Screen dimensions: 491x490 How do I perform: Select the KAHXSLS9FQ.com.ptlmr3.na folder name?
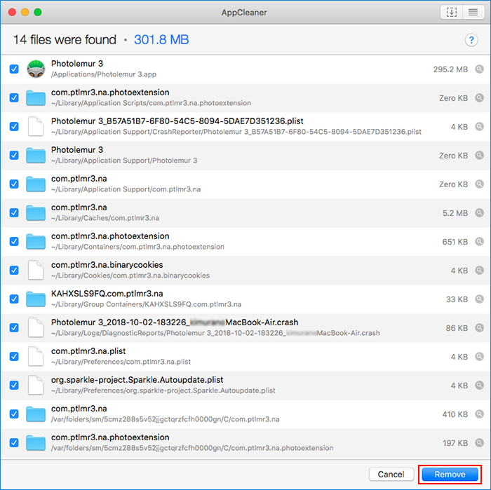tap(107, 294)
